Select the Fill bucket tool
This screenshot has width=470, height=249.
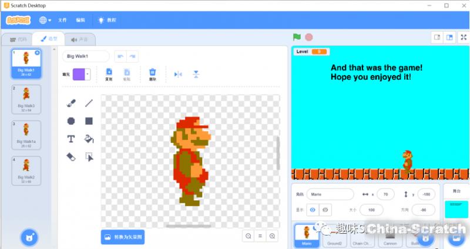point(89,139)
